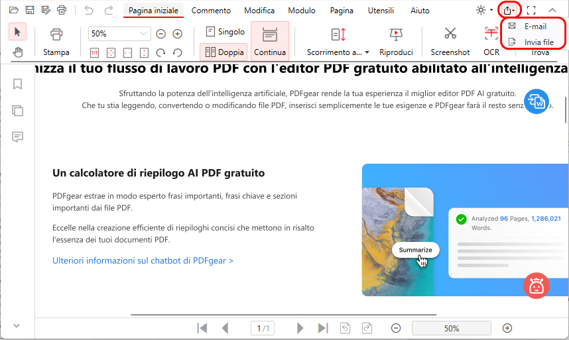The image size is (569, 340).
Task: Click the small print icon in top bar
Action: (62, 10)
